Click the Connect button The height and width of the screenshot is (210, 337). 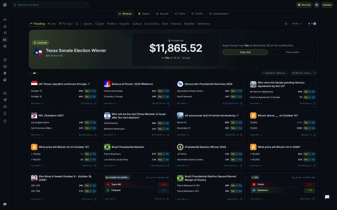tap(327, 5)
